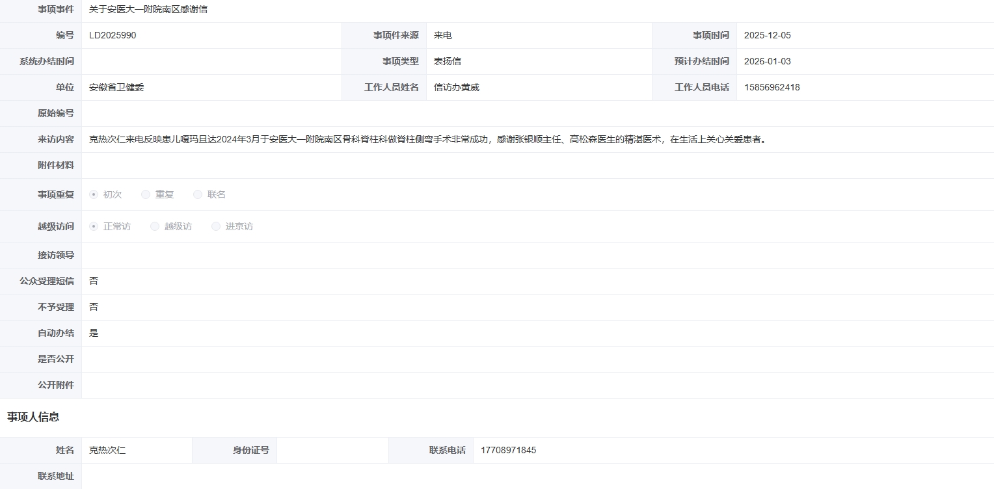
Task: Choose the 越级访 radio button
Action: 155,226
